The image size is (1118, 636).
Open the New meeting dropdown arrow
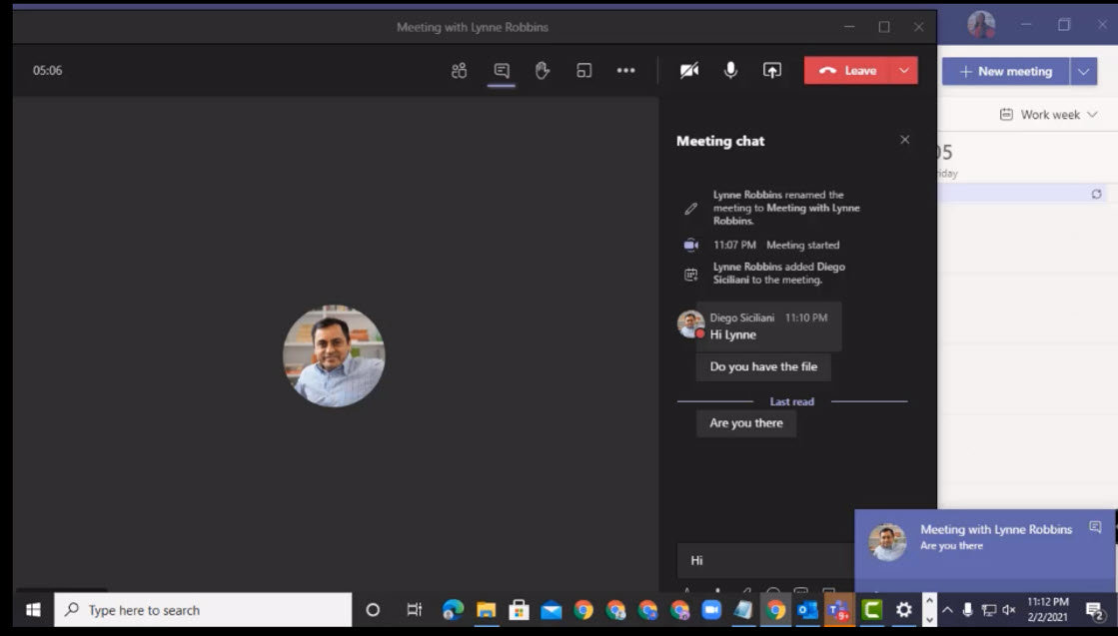(x=1083, y=72)
